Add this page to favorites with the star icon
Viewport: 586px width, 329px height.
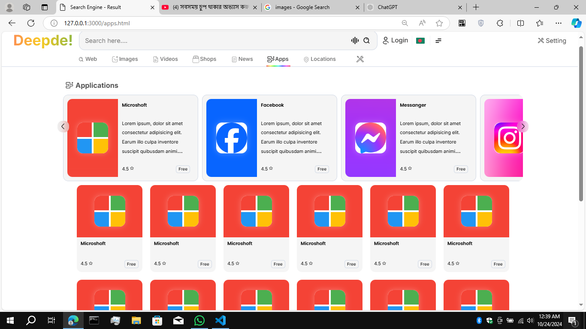click(x=439, y=23)
